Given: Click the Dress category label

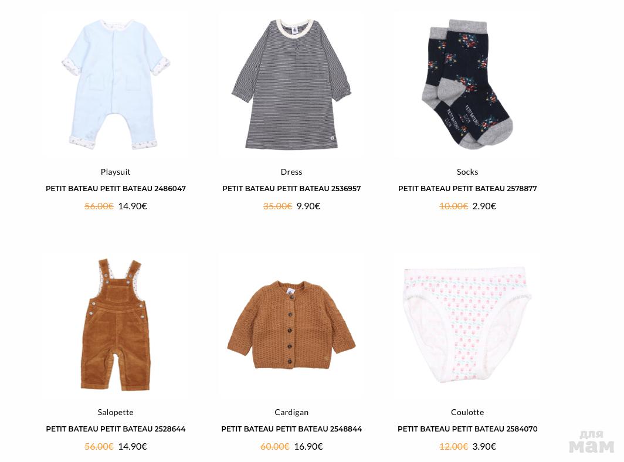Looking at the screenshot, I should (x=291, y=172).
